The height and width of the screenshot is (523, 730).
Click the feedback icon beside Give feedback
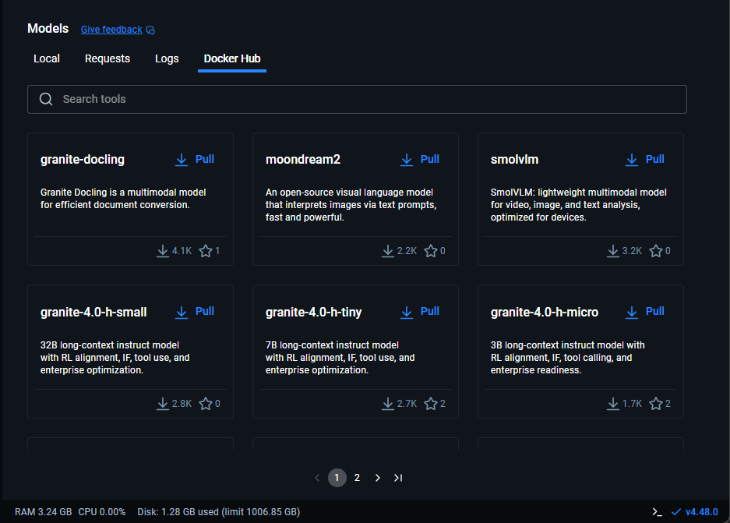pos(150,30)
